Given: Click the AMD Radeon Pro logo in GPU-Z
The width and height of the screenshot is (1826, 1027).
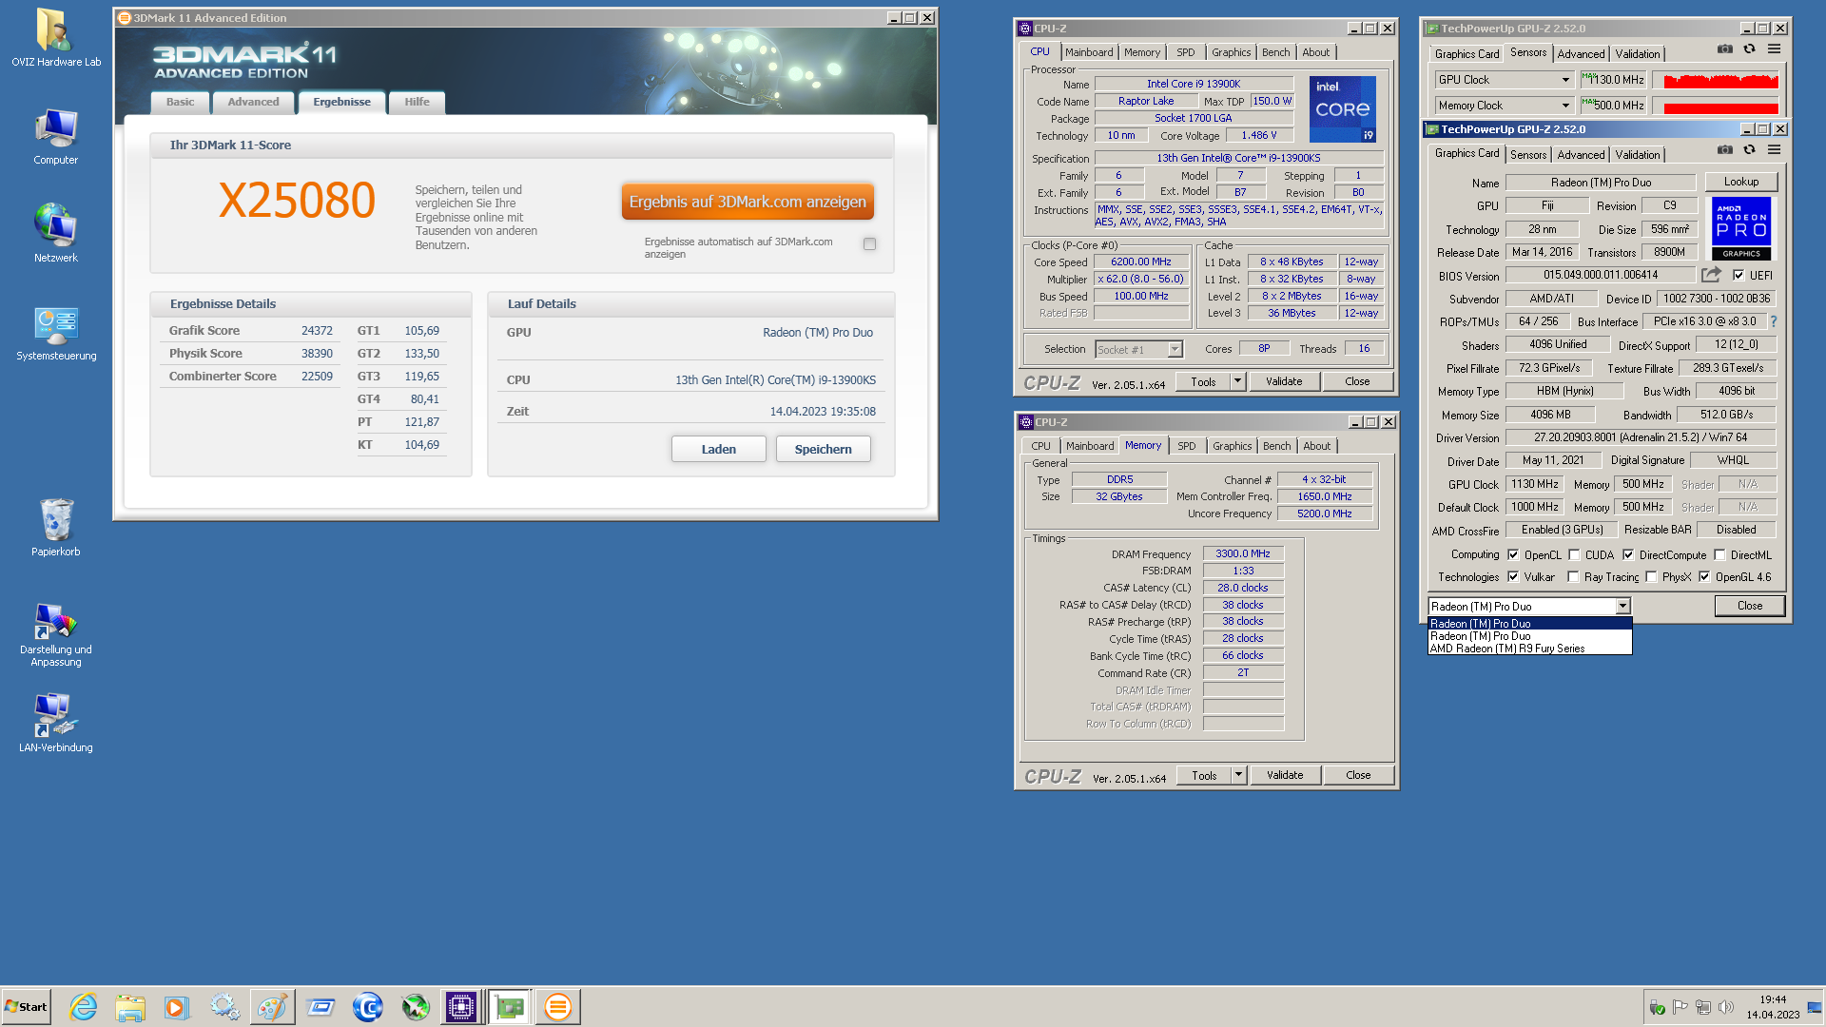Looking at the screenshot, I should coord(1741,228).
